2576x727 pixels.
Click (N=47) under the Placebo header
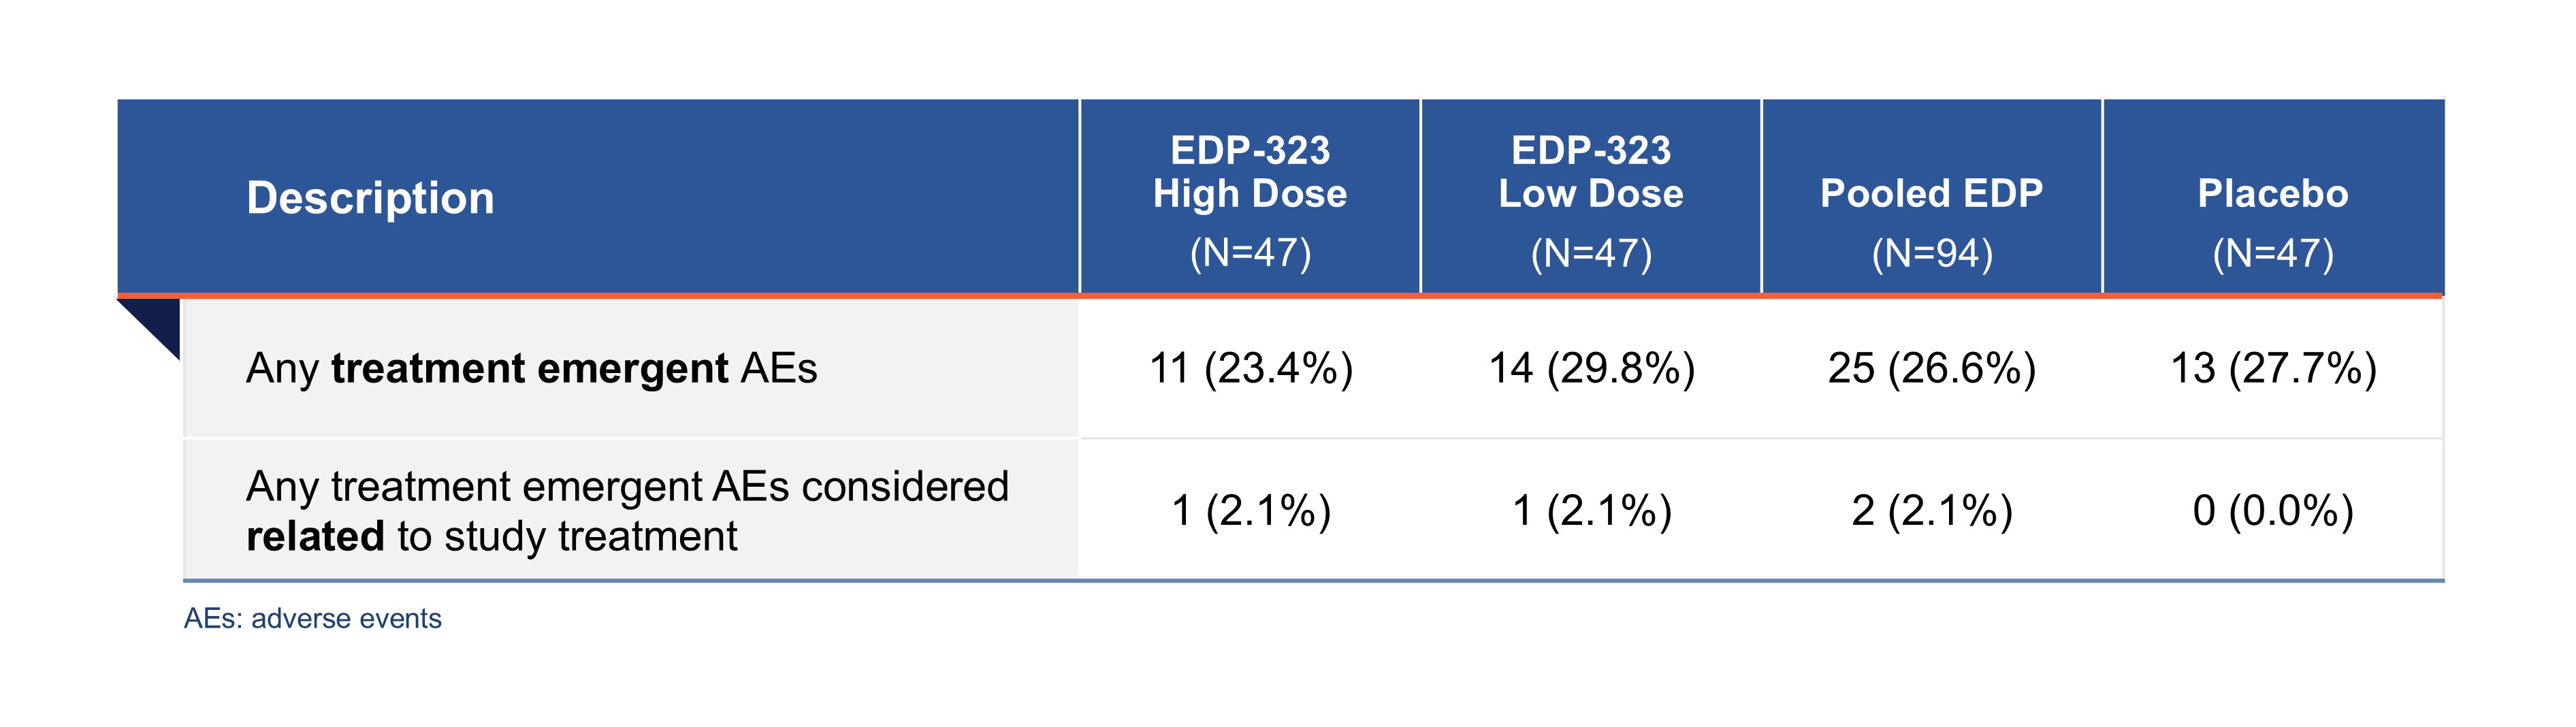(2273, 253)
